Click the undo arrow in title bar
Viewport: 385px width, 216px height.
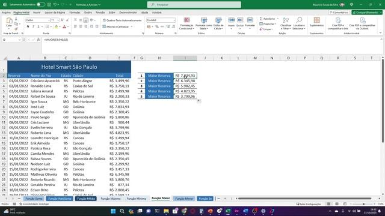pyautogui.click(x=55, y=5)
